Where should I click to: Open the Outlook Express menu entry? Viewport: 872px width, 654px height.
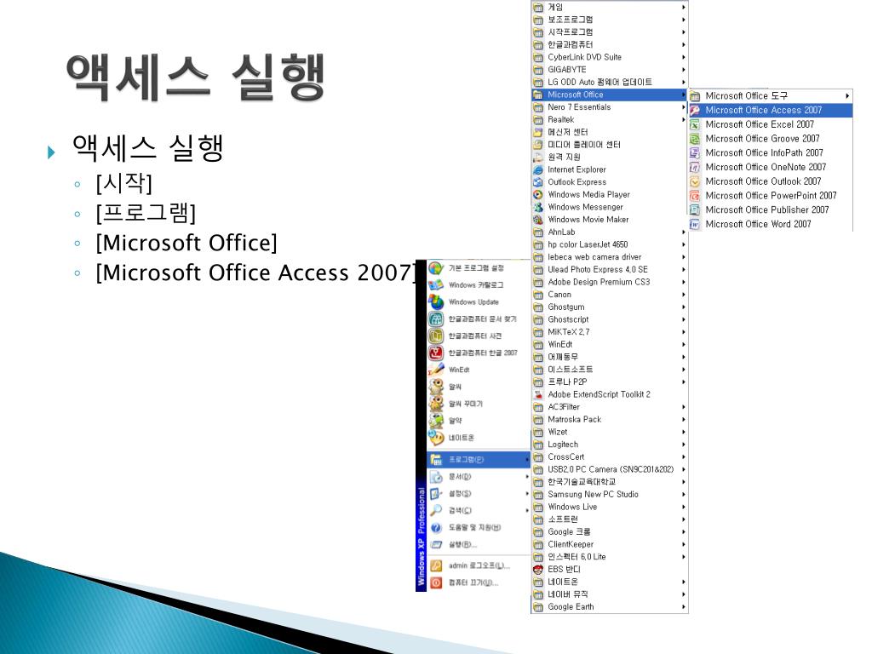[610, 182]
